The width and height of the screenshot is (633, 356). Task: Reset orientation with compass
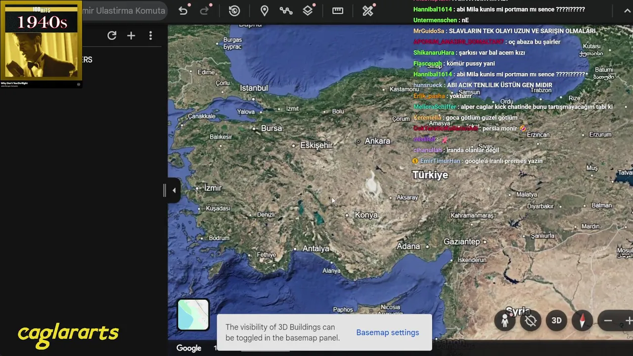click(x=582, y=320)
